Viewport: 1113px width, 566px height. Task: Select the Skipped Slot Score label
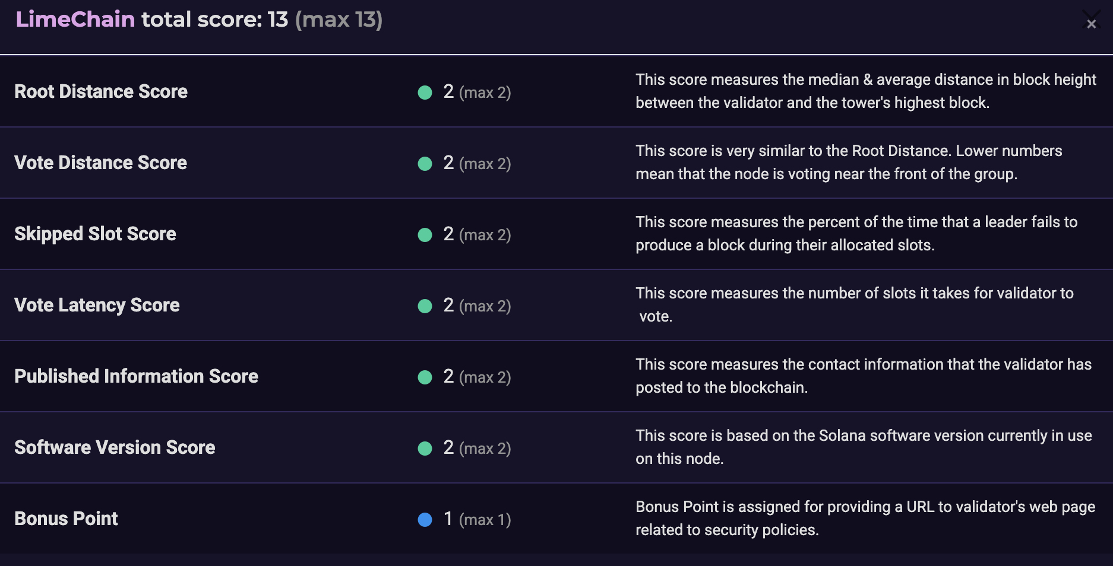coord(95,234)
